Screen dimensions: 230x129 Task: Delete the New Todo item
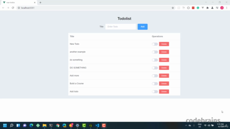tap(164, 44)
